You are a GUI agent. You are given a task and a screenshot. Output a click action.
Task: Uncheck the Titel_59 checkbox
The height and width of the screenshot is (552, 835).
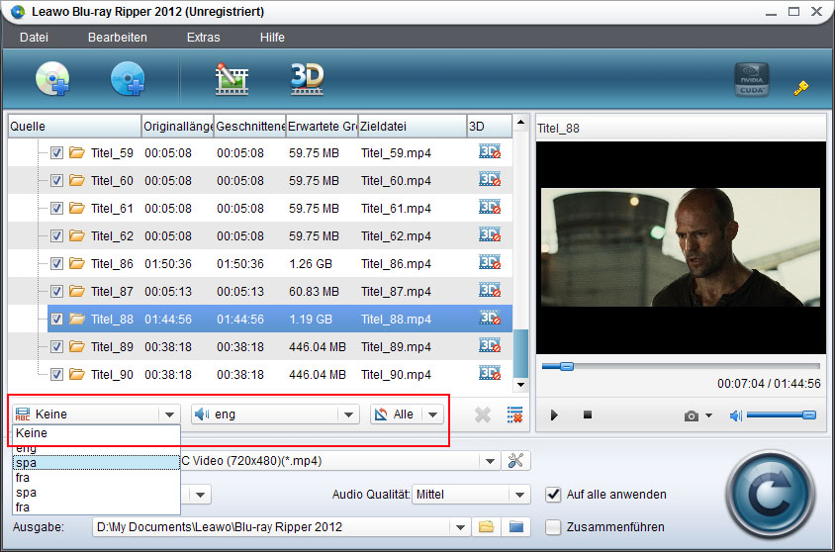(56, 153)
